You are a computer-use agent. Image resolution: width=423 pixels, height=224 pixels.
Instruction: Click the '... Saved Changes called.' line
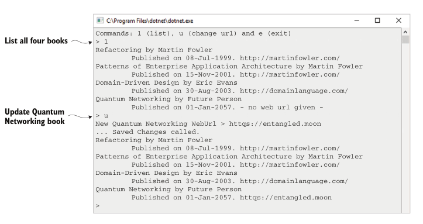pyautogui.click(x=147, y=132)
